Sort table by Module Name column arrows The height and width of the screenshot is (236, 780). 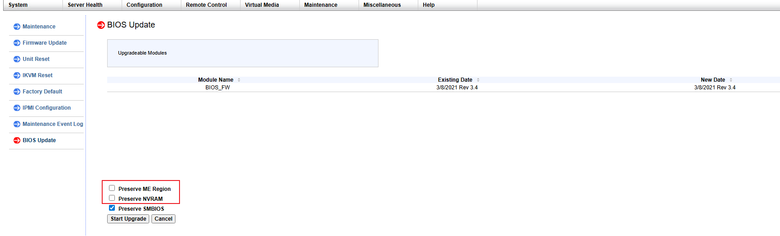pyautogui.click(x=239, y=80)
